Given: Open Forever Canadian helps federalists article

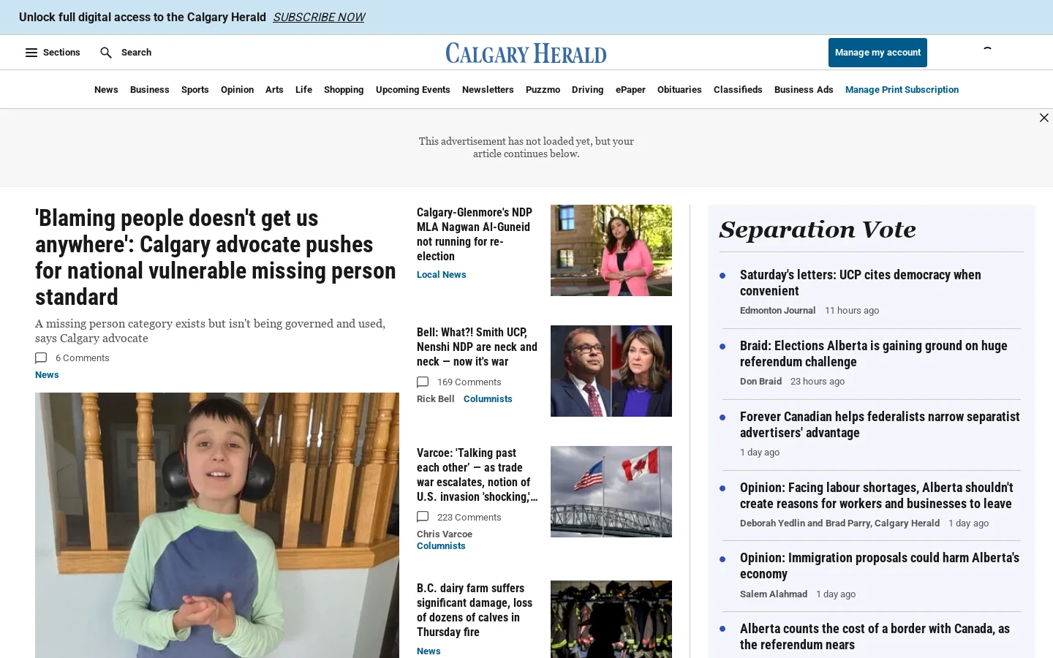Looking at the screenshot, I should point(880,425).
